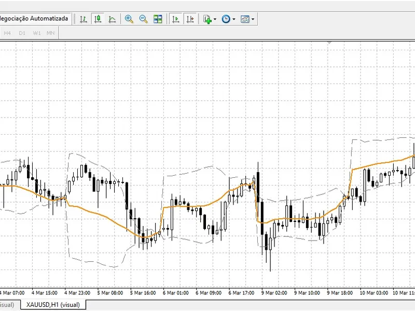Click the '6 Mar 09:00' time label
Viewport: 415px width, 311px height.
point(209,293)
